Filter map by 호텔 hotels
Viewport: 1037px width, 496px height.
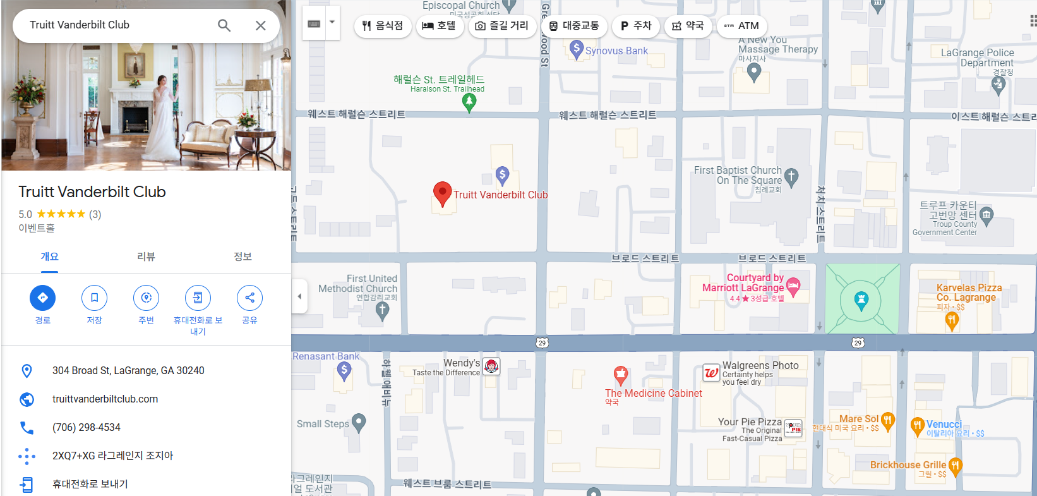point(439,26)
